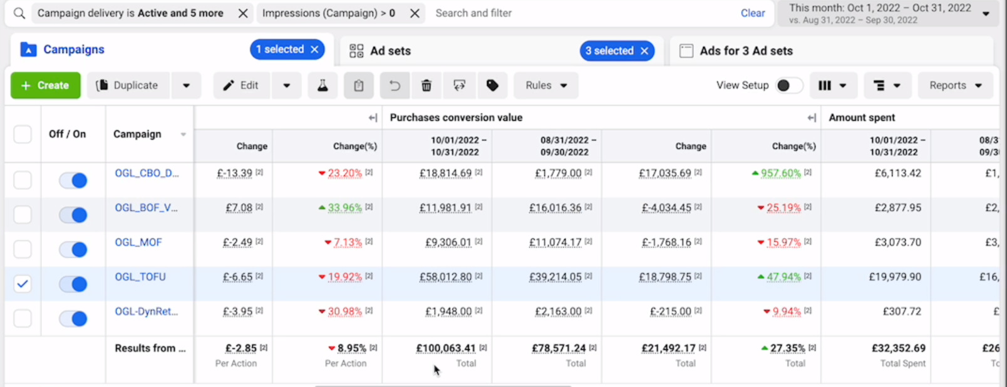1007x387 pixels.
Task: Check the OGL_CBO_D... row checkbox
Action: [23, 180]
